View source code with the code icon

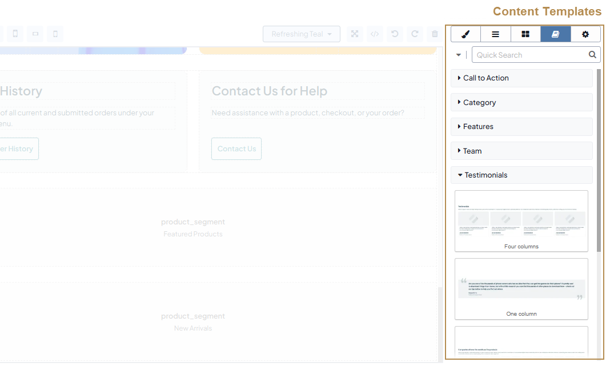click(x=375, y=34)
